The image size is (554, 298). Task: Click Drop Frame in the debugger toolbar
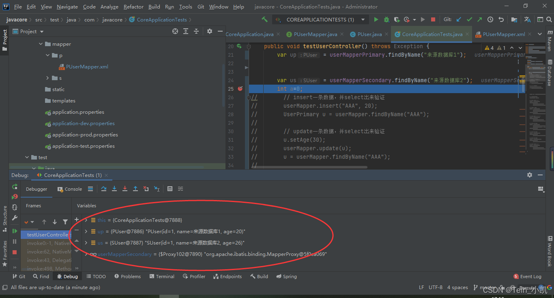point(146,189)
